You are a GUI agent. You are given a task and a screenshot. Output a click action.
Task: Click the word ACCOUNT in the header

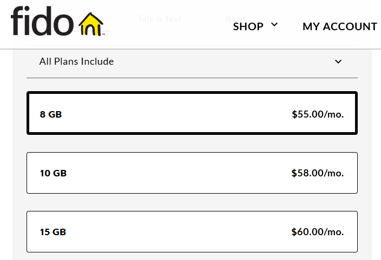[352, 26]
